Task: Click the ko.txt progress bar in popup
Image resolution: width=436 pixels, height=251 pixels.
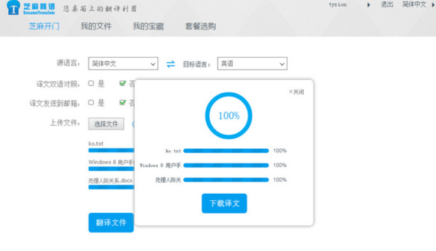Action: tap(226, 151)
